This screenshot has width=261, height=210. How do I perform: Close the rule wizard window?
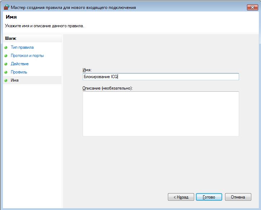pyautogui.click(x=252, y=7)
